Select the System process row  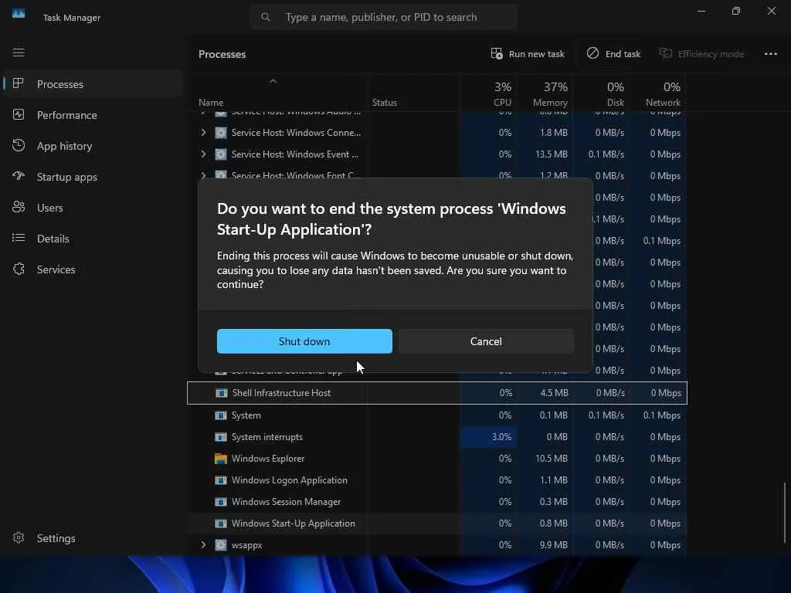[437, 415]
